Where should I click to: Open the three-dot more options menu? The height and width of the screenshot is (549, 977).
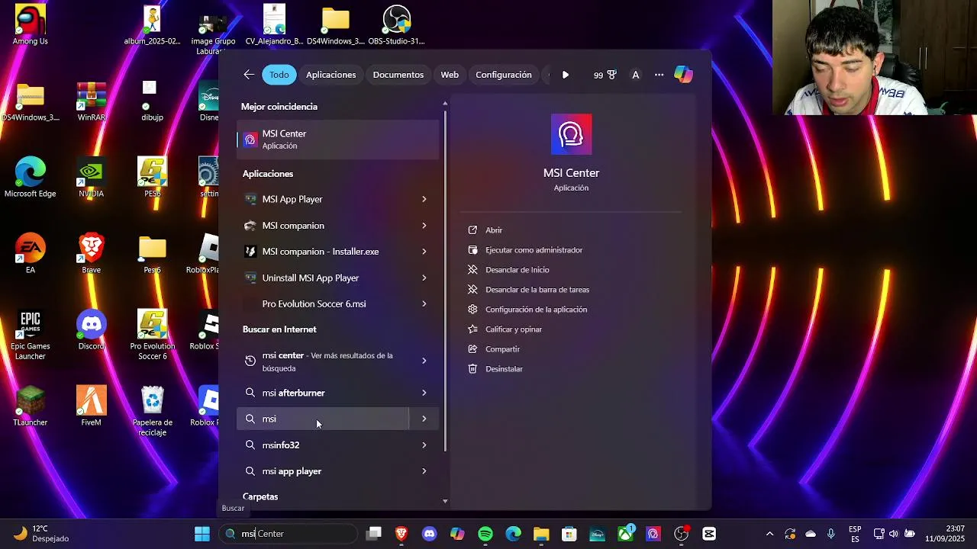(659, 75)
